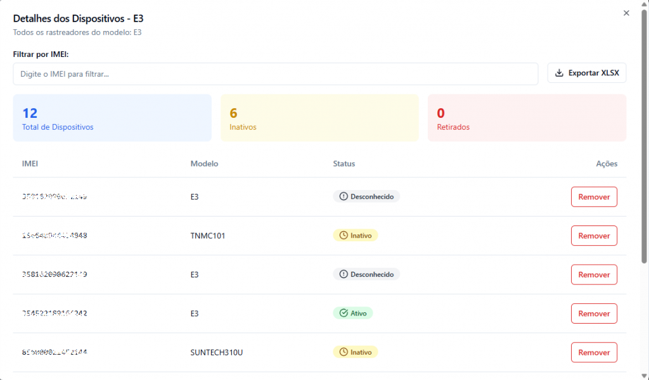This screenshot has height=380, width=649.
Task: Remove the TNMC101 device
Action: pos(594,236)
